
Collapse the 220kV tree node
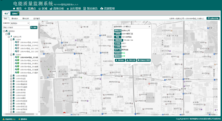coord(11,55)
